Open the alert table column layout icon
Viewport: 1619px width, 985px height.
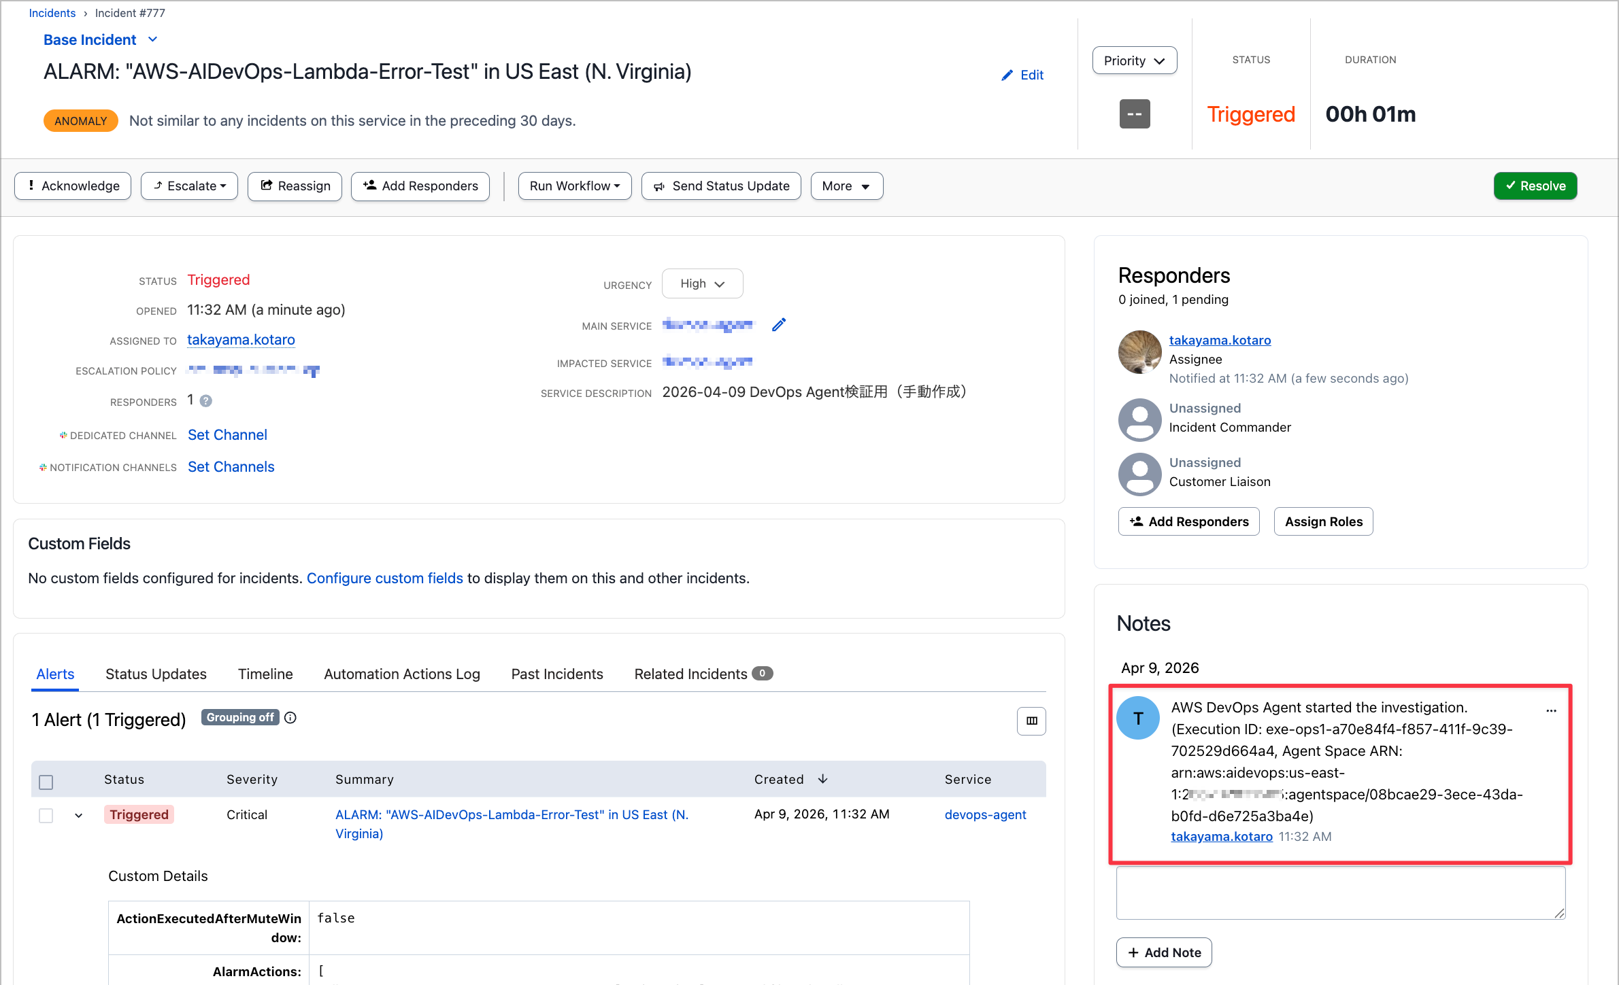tap(1031, 721)
